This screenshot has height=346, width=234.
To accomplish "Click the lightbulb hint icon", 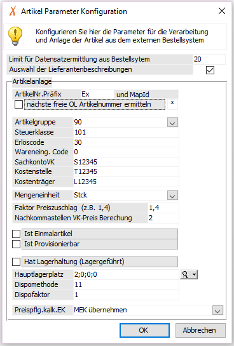I will pos(15,36).
